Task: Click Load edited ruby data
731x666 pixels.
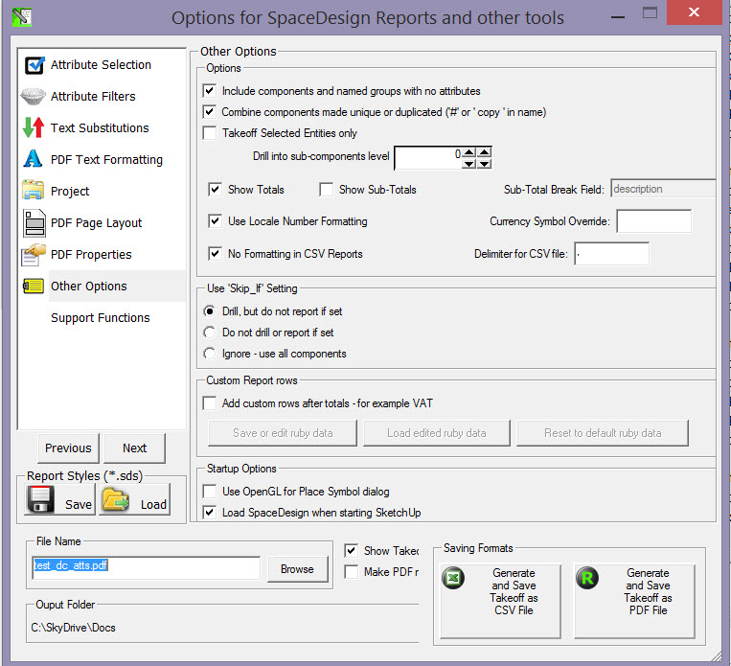Action: [x=436, y=433]
